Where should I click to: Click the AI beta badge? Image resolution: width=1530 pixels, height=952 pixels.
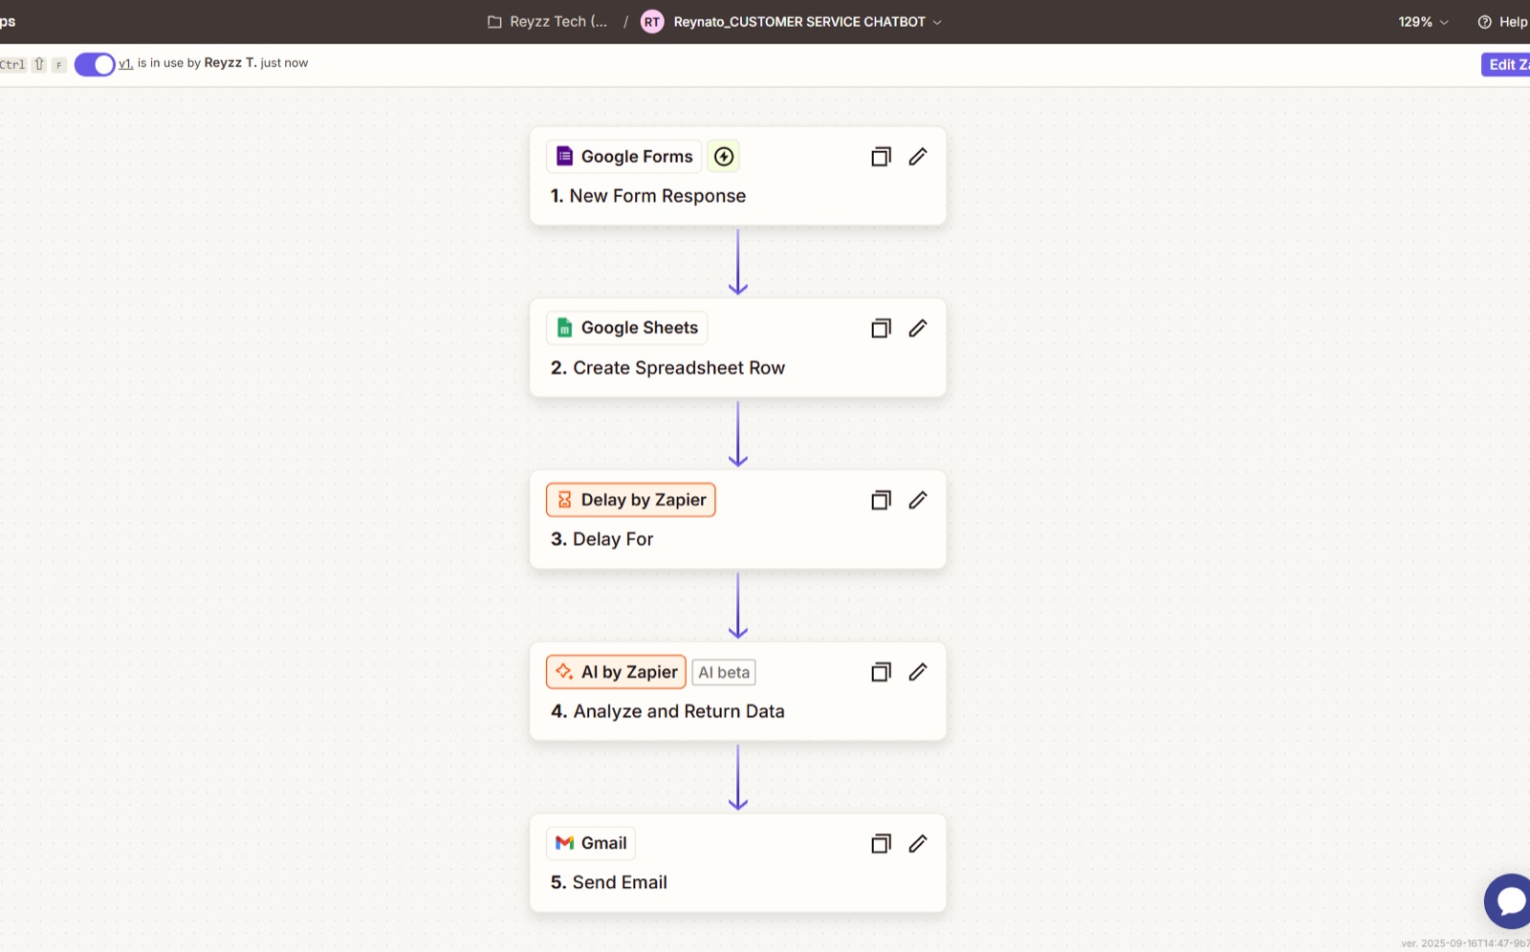coord(724,672)
